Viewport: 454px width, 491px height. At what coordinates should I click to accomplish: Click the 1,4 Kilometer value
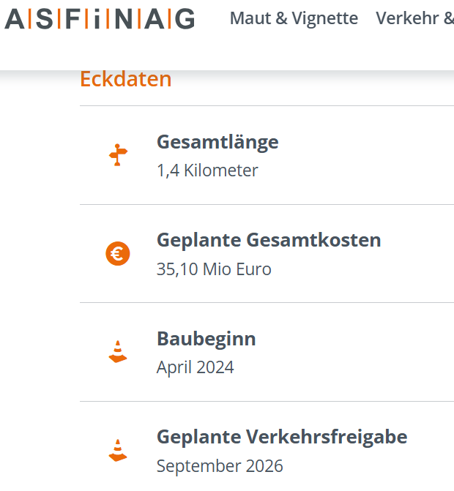pos(207,170)
